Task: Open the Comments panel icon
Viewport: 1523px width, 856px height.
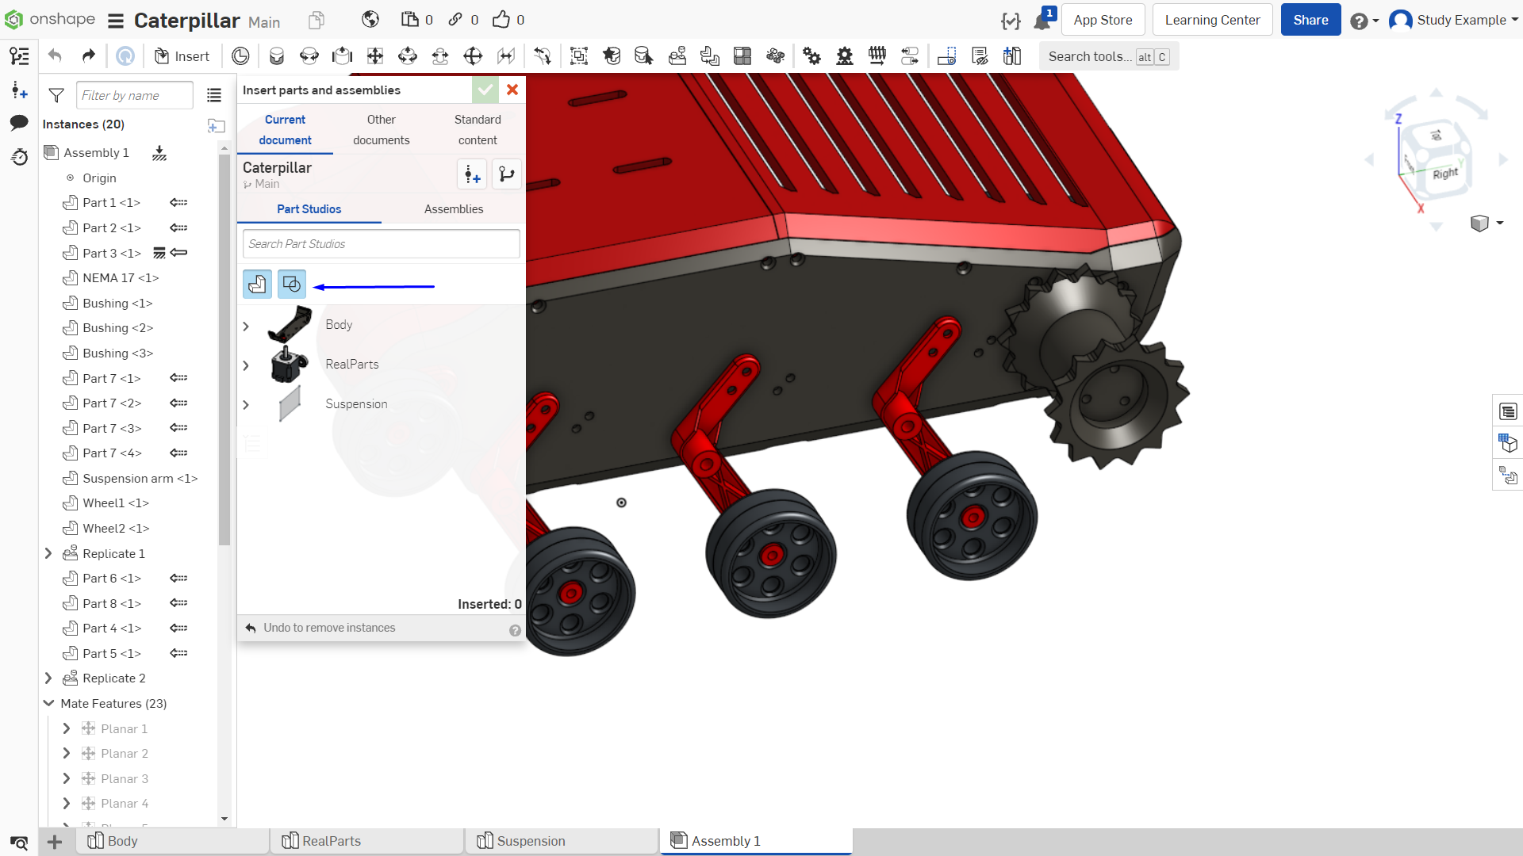Action: click(19, 123)
